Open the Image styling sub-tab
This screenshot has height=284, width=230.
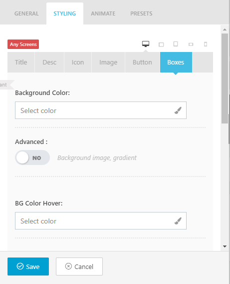coord(108,62)
